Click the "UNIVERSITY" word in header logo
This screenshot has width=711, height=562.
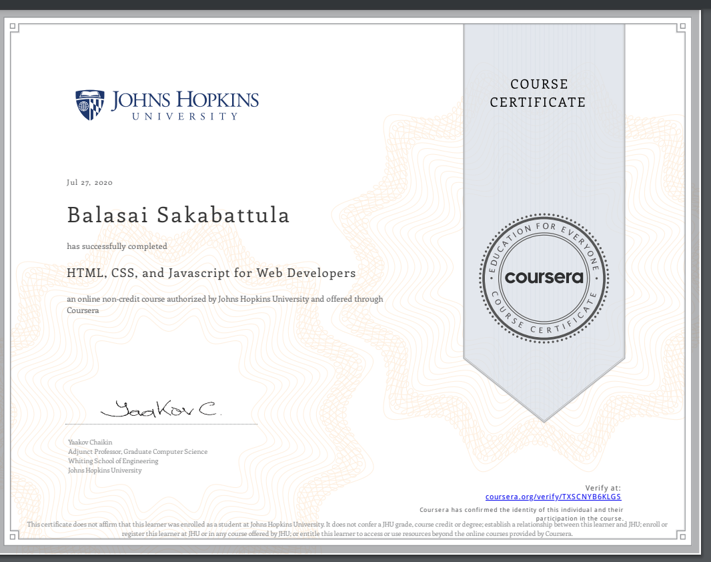pyautogui.click(x=185, y=117)
